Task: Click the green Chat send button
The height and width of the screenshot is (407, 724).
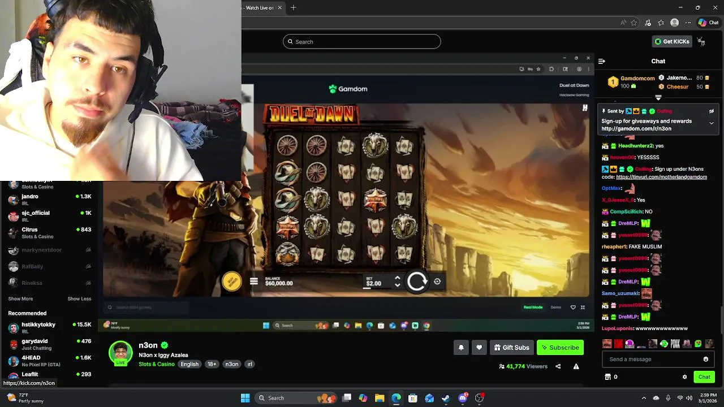Action: 704,377
